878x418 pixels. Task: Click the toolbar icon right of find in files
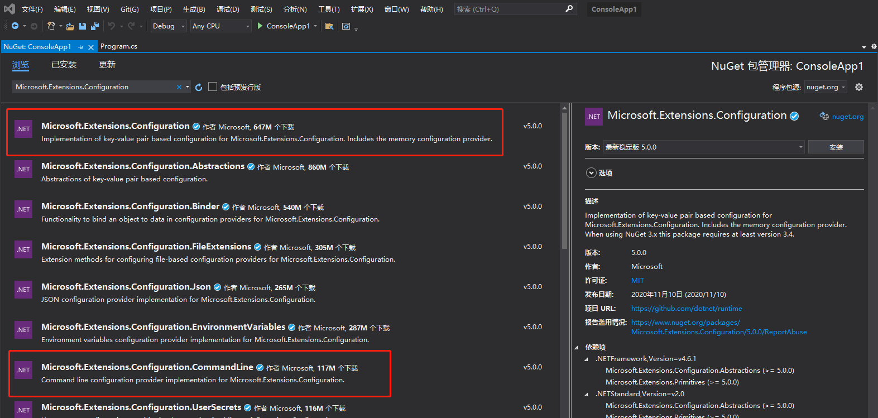[346, 26]
